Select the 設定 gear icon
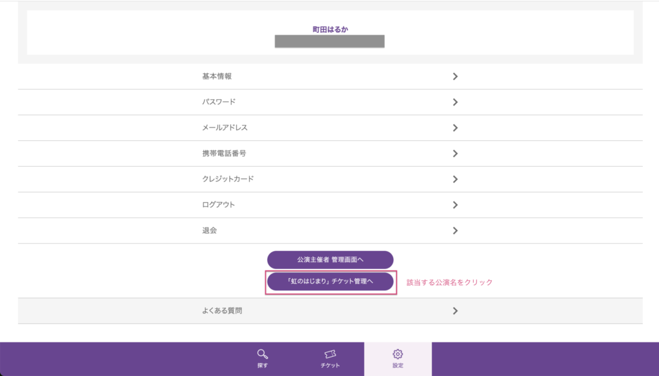This screenshot has height=376, width=659. [398, 354]
